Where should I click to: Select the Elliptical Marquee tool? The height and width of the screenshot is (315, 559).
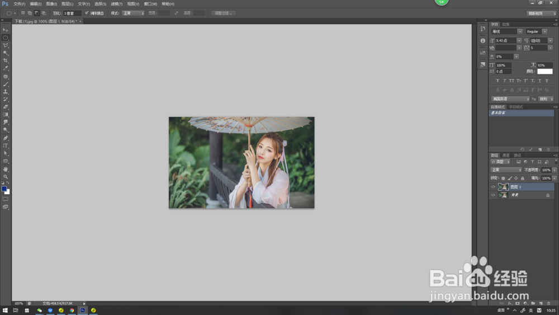pyautogui.click(x=6, y=37)
